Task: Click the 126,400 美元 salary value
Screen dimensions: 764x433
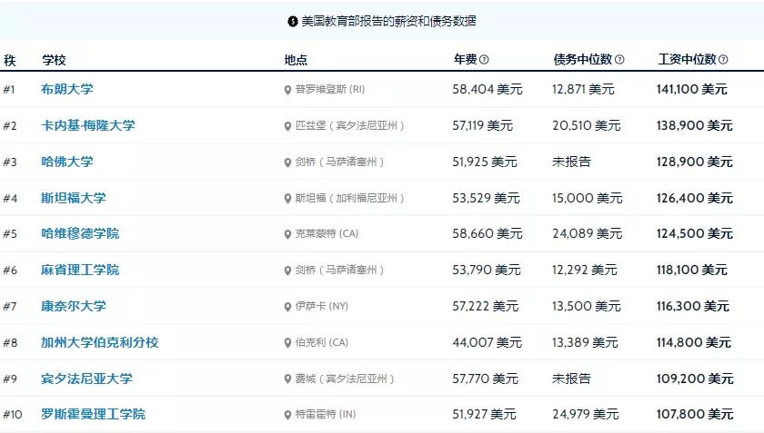Action: tap(694, 198)
